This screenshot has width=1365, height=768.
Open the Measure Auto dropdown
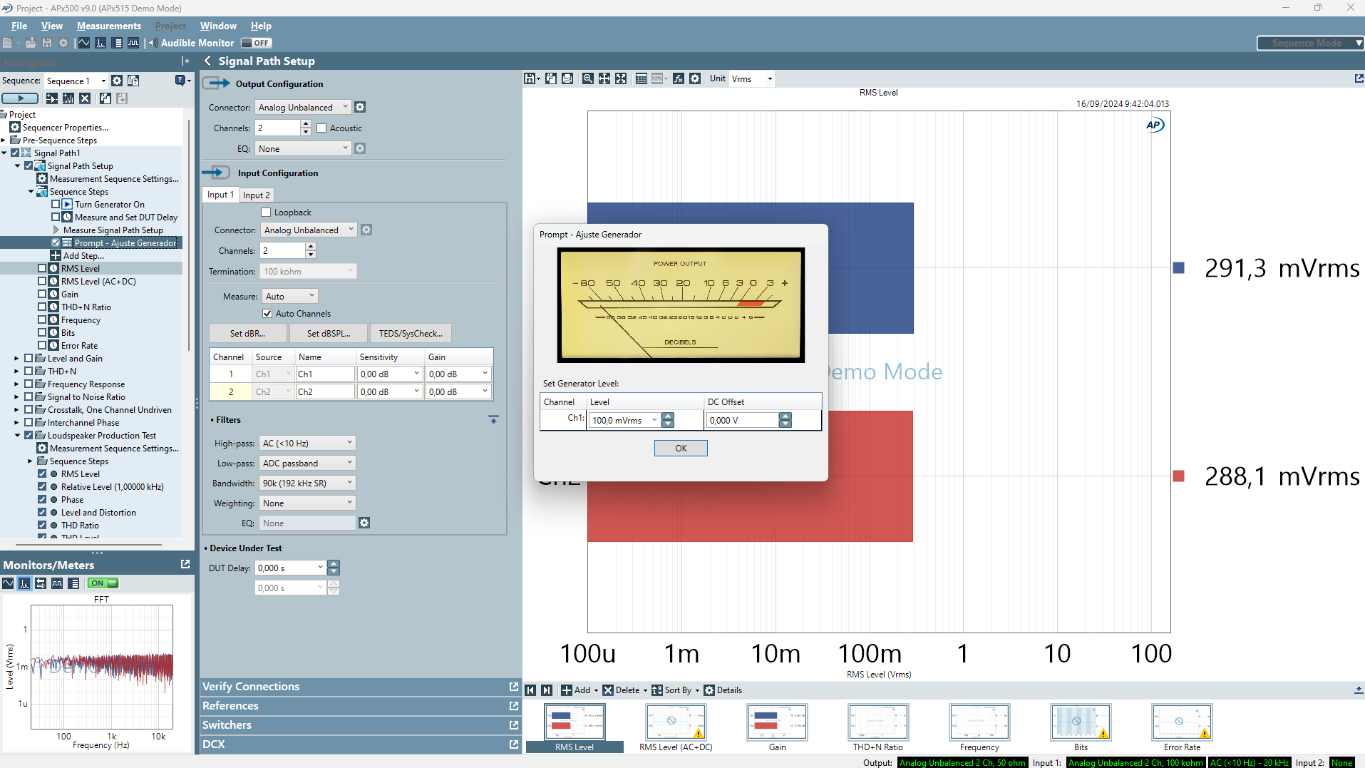[x=290, y=296]
